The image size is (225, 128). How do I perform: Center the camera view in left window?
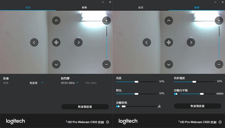[x=56, y=42]
